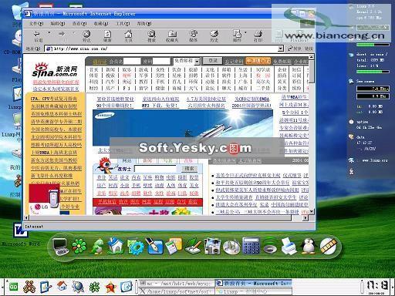Image resolution: width=395 pixels, height=296 pixels.
Task: Click the orange button in Sina login bar
Action: [x=258, y=61]
